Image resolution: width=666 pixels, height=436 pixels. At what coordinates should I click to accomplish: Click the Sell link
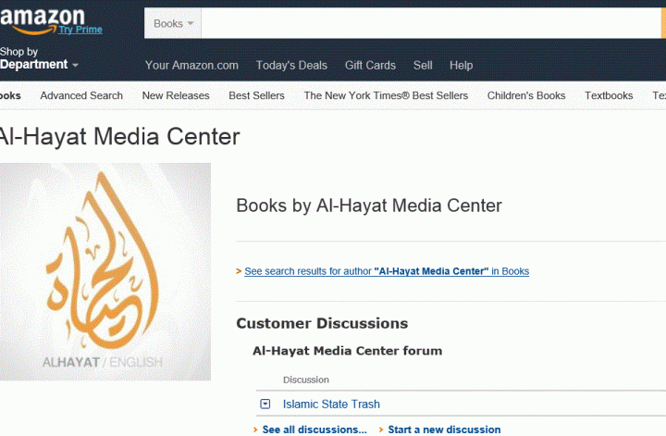423,66
